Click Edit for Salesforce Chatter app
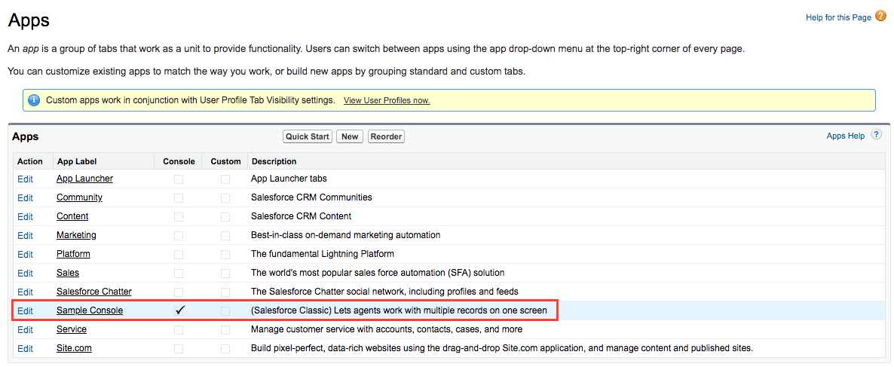 25,292
